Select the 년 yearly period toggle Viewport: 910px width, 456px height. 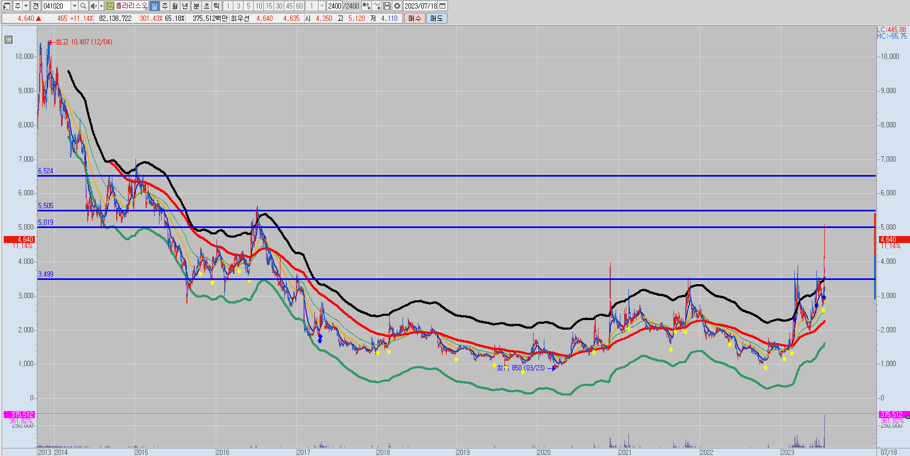(x=185, y=6)
